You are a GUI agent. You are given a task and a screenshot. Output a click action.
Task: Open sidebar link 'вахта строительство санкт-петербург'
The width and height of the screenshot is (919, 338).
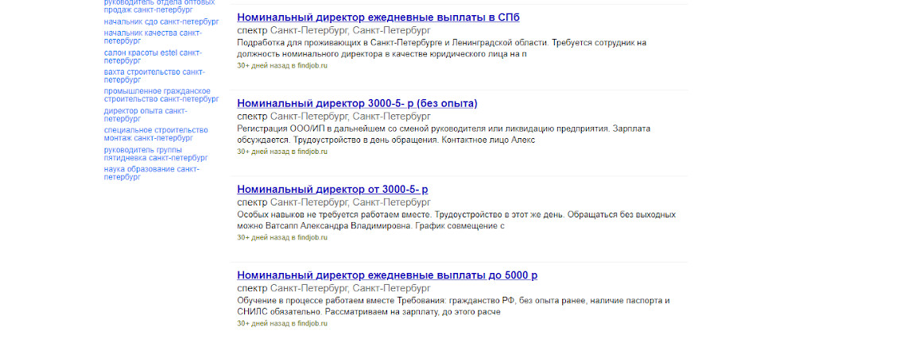click(x=155, y=76)
